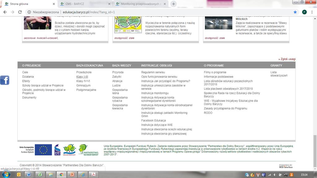Open the GRANTY footer heading
This screenshot has height=178, width=317.
[x=276, y=66]
